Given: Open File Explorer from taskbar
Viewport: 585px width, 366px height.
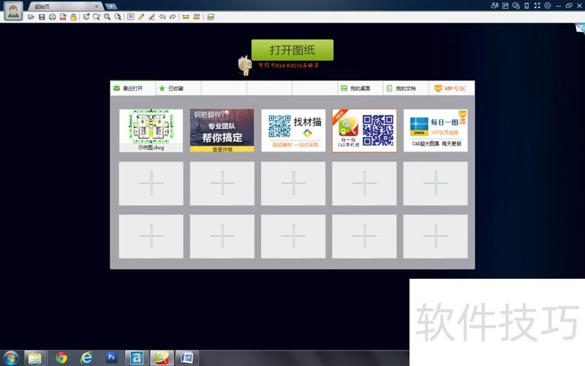Looking at the screenshot, I should pos(35,358).
